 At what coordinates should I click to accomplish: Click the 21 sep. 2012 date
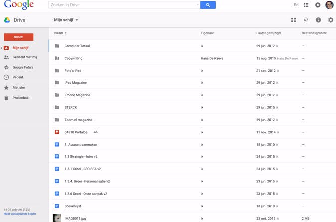coord(266,71)
